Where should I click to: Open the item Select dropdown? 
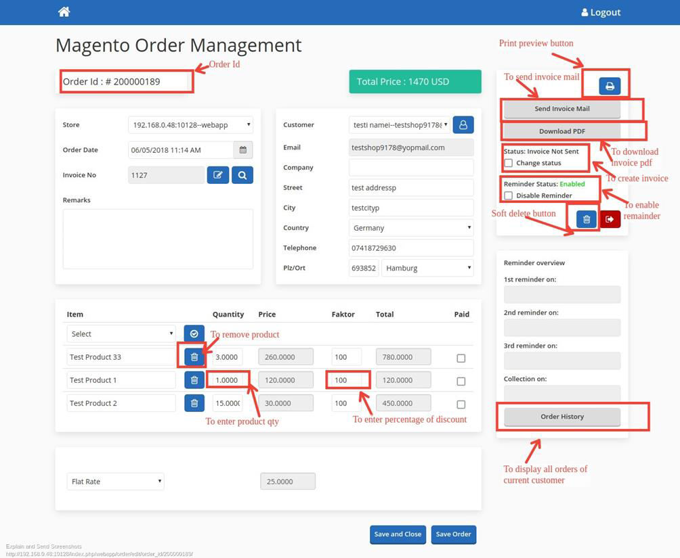click(x=121, y=334)
